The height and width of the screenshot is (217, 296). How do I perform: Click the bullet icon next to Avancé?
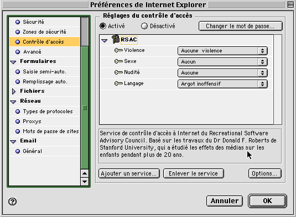coord(18,52)
